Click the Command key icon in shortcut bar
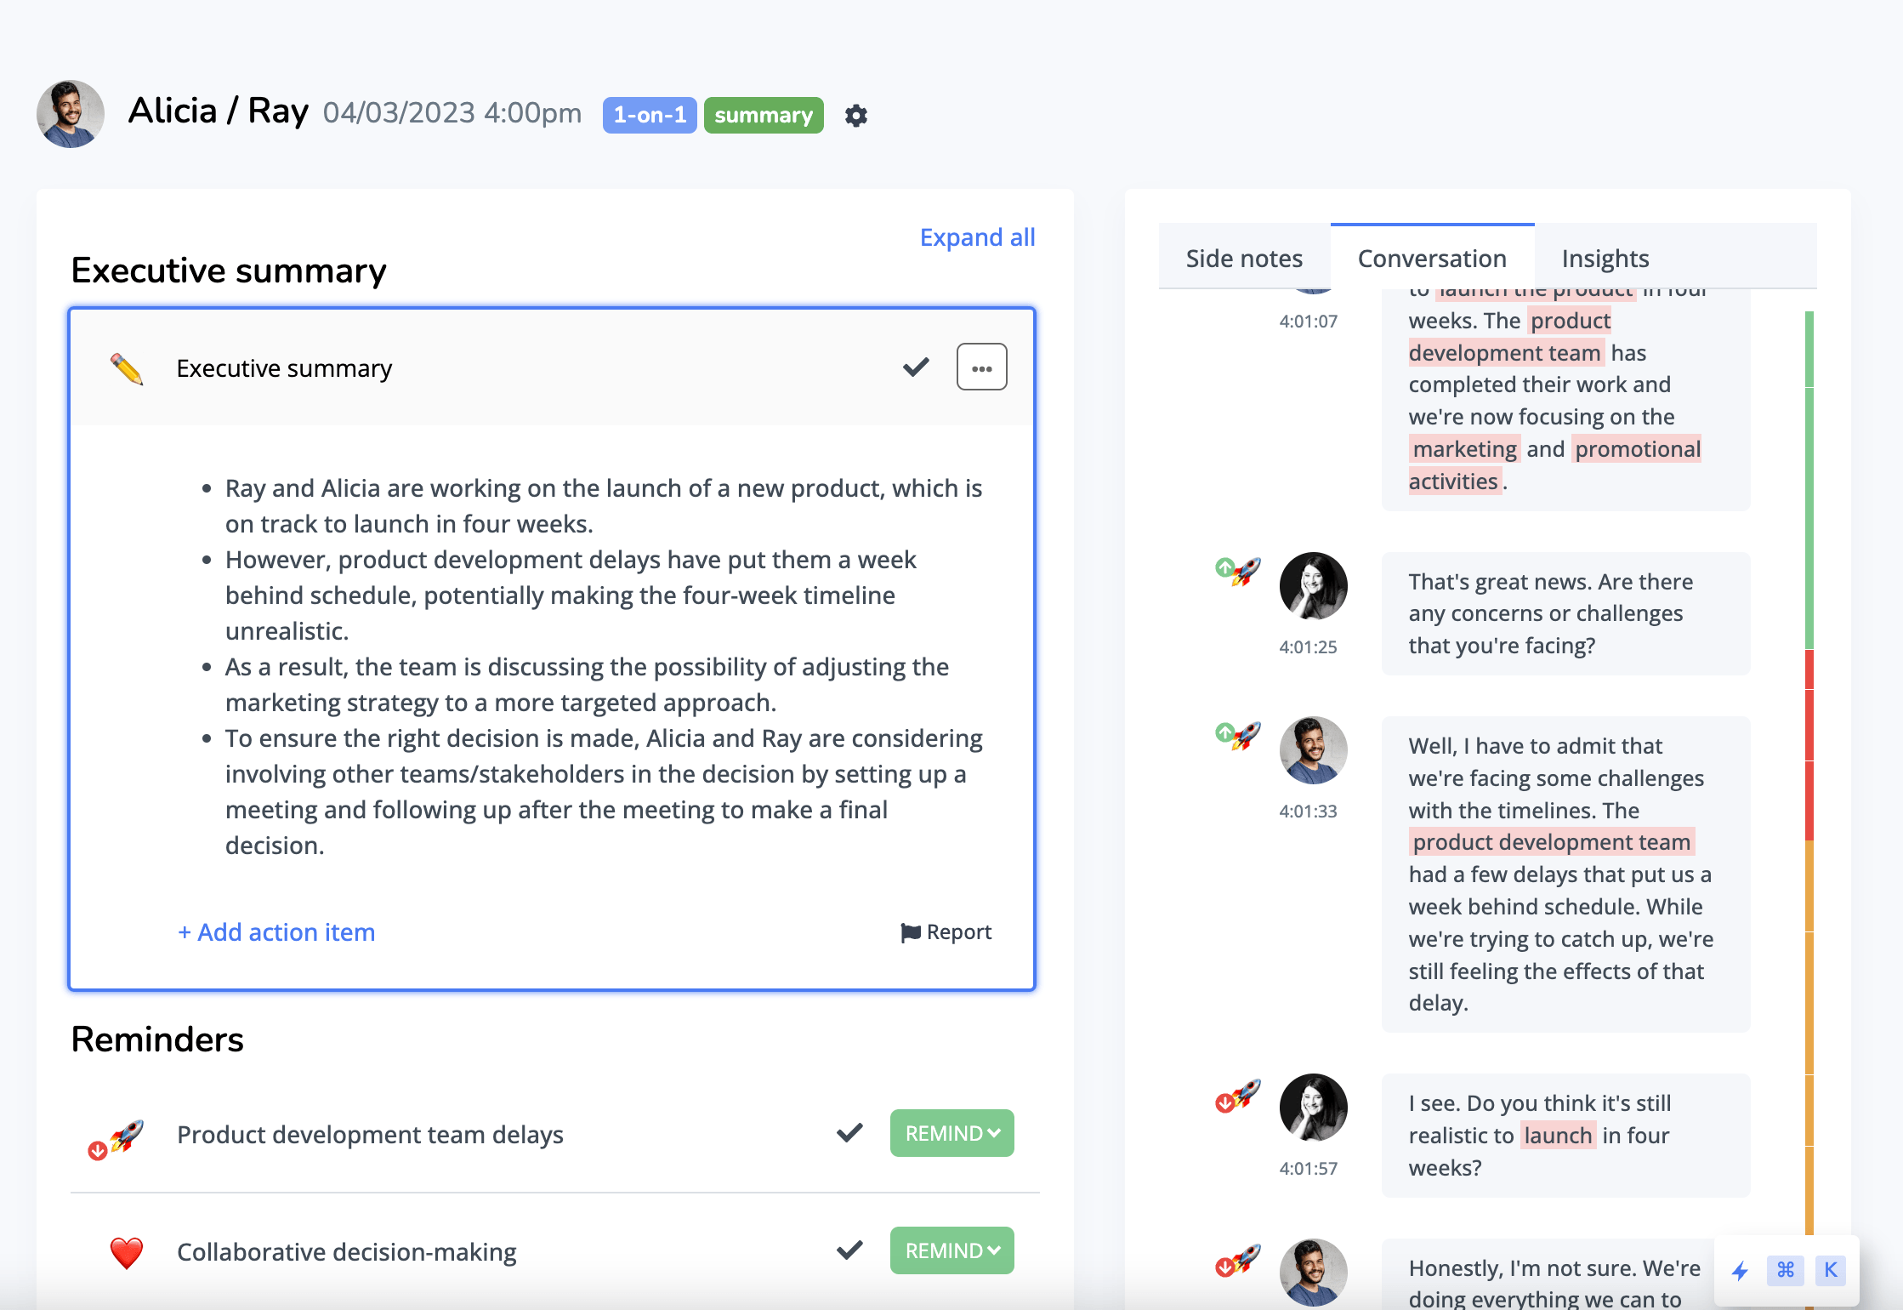The image size is (1903, 1310). coord(1785,1270)
